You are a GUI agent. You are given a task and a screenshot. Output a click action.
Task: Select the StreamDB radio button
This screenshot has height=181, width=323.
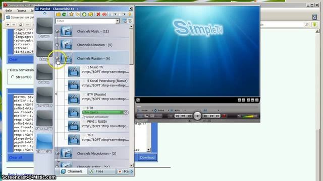click(x=12, y=77)
